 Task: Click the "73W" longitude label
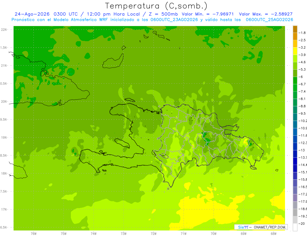124,234
